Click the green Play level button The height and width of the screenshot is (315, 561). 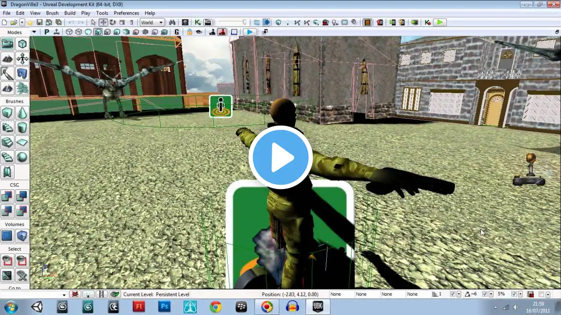click(440, 22)
